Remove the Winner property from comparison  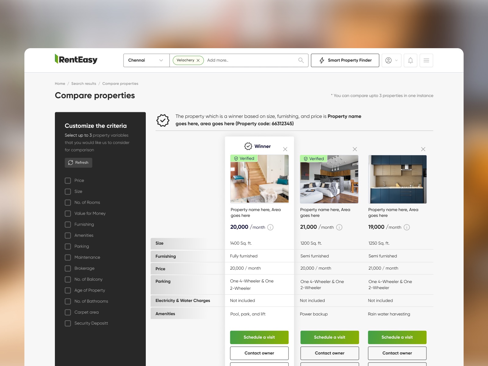(x=285, y=149)
